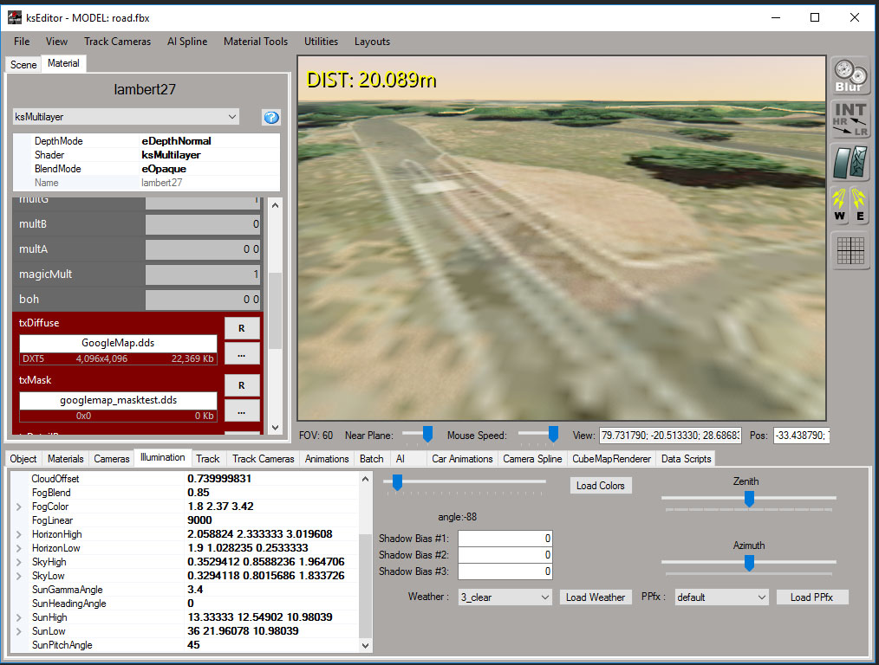
Task: Open the Weather dropdown showing 3_clear
Action: tap(505, 597)
